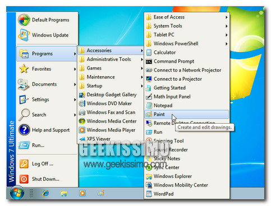
Task: Click the Connect to a Projector icon
Action: coord(149,79)
